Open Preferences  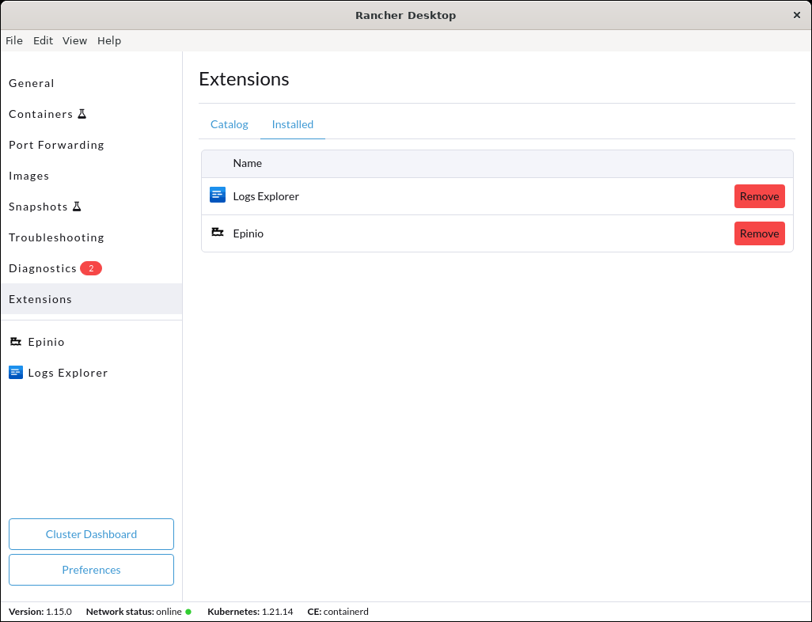[x=91, y=570]
